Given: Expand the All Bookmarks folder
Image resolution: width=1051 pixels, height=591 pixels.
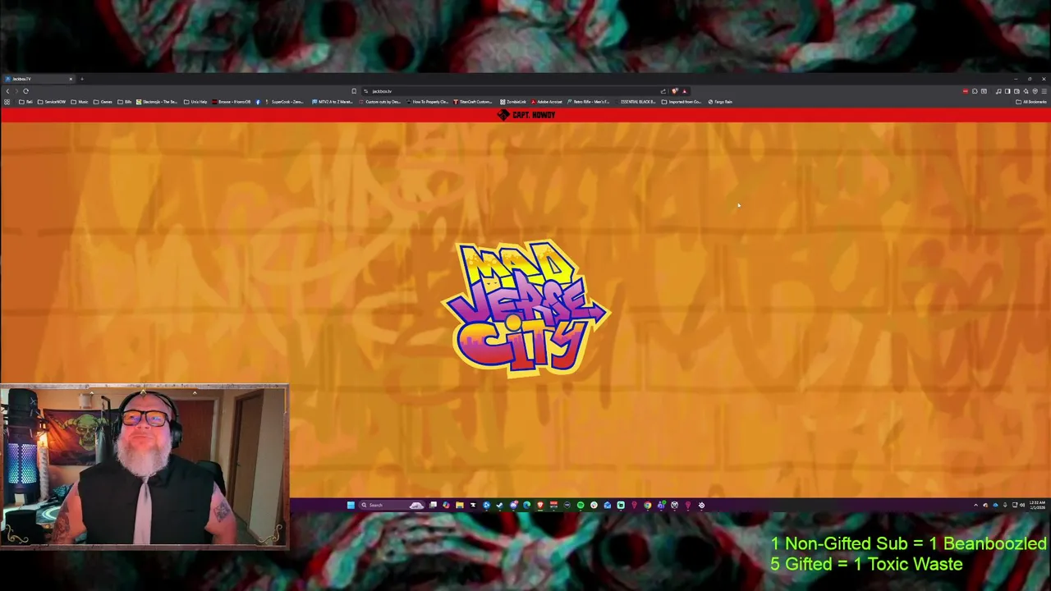Looking at the screenshot, I should click(1031, 102).
